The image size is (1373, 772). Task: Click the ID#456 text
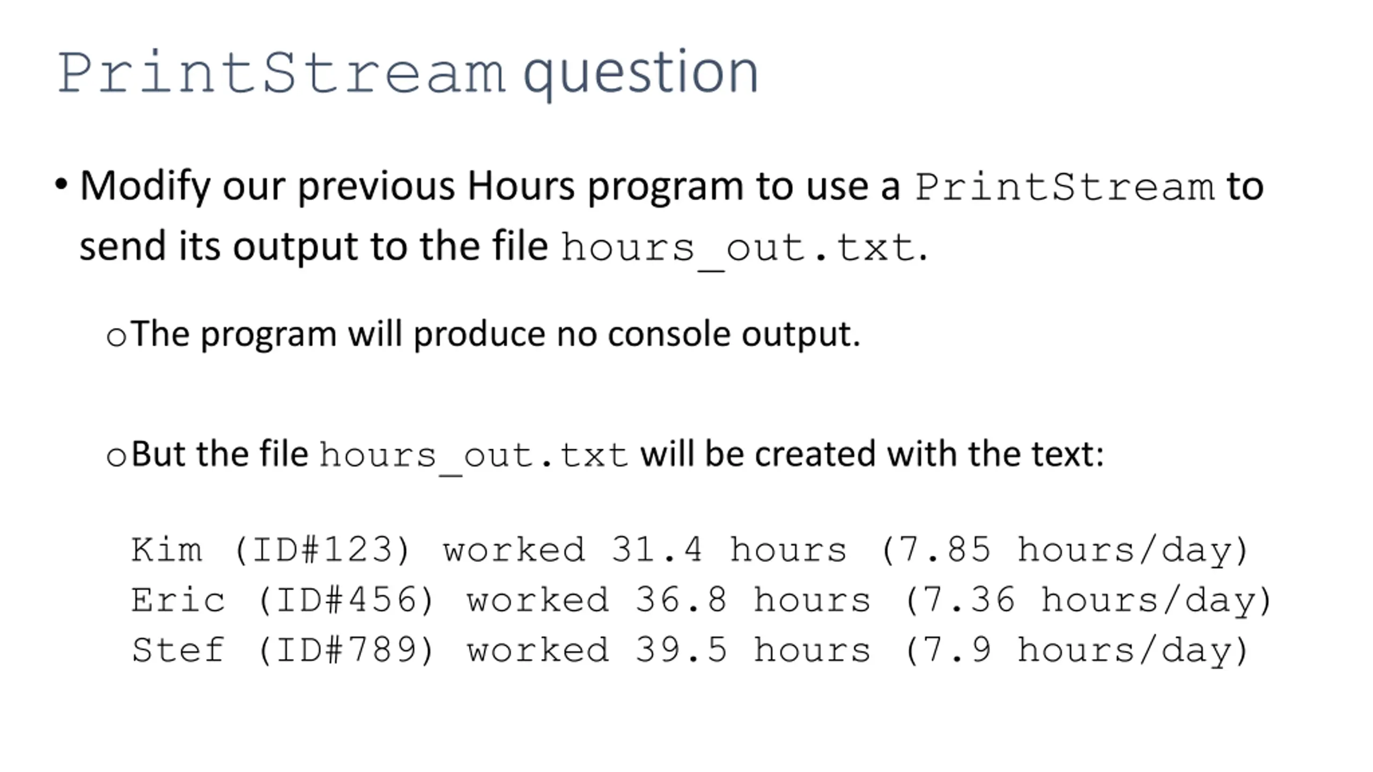(x=346, y=600)
